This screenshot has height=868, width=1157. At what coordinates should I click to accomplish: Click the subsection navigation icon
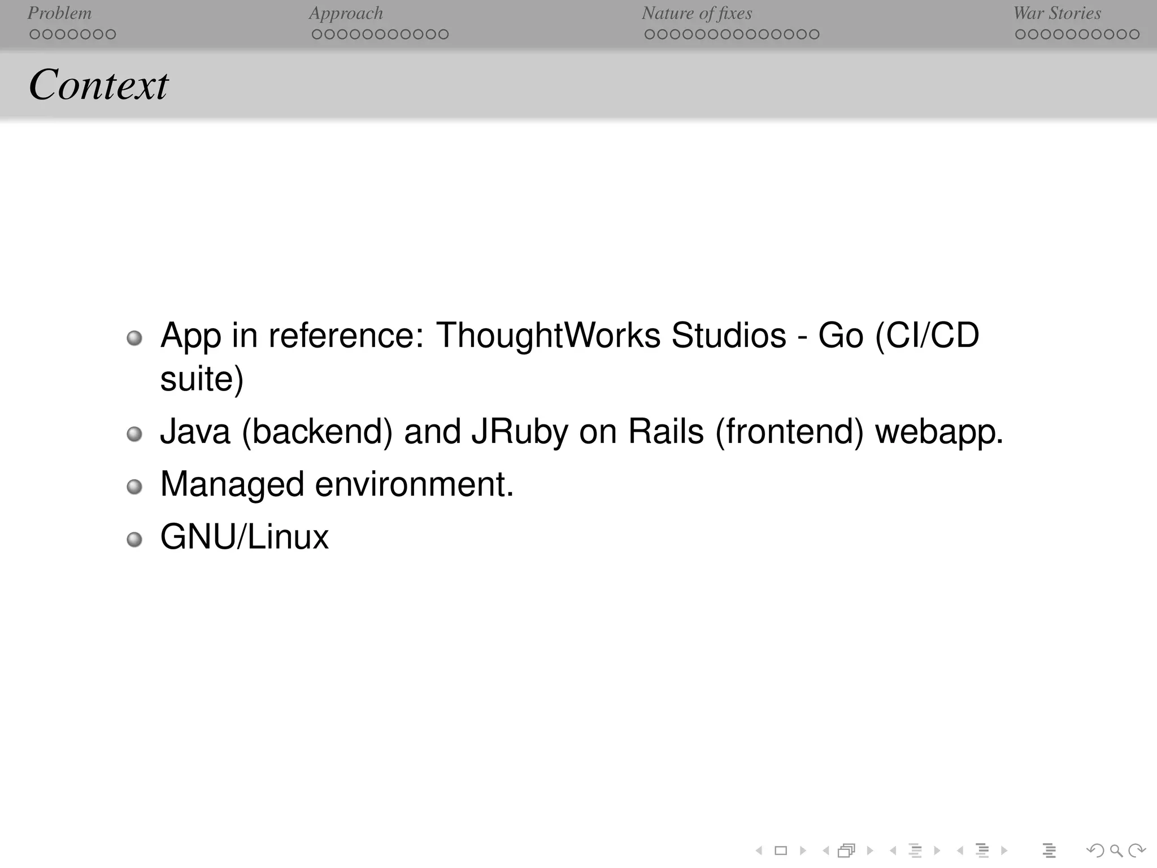tap(915, 850)
